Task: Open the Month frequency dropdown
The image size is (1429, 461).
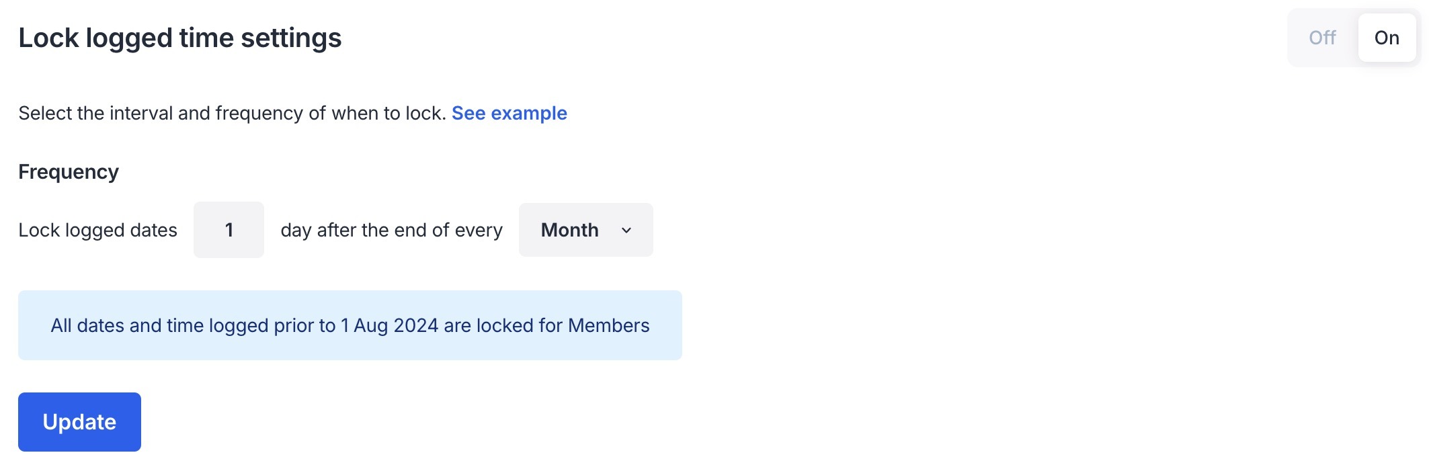Action: (x=585, y=230)
